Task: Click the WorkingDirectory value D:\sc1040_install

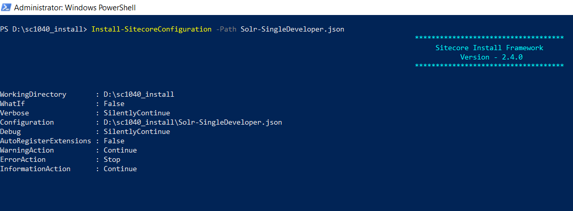Action: (x=138, y=95)
